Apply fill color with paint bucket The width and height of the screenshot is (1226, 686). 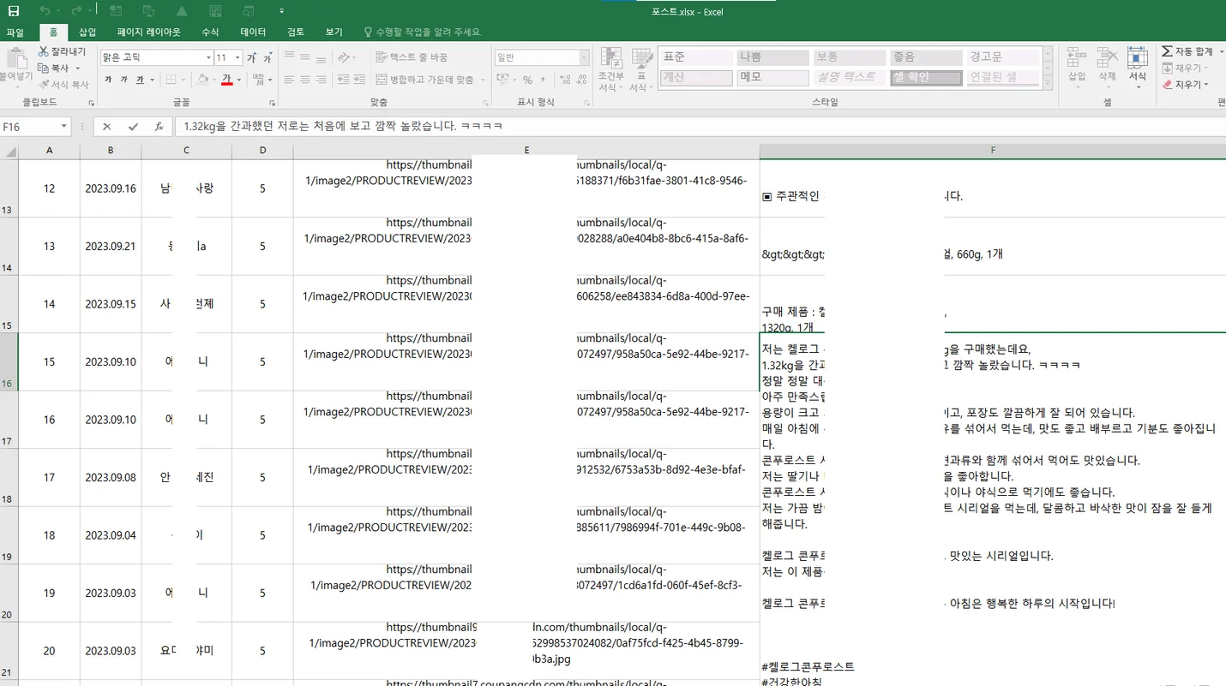202,80
